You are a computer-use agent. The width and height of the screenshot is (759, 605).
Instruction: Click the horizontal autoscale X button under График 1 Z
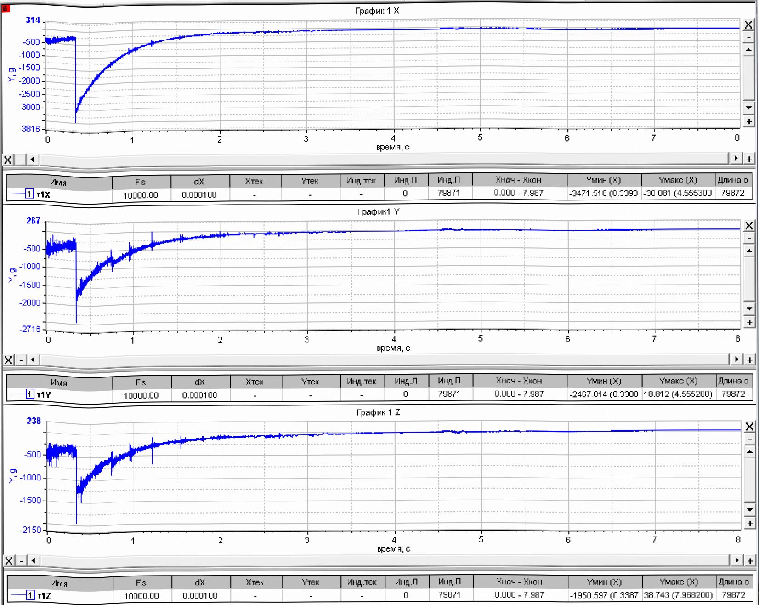[x=8, y=561]
